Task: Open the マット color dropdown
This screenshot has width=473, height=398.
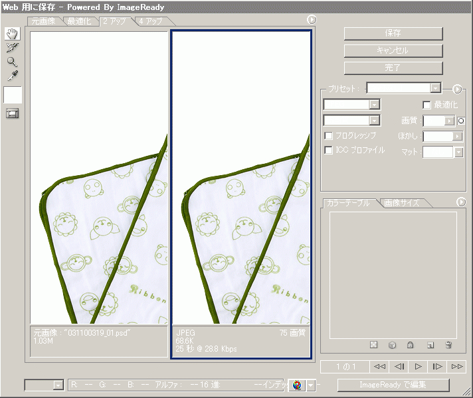Action: pos(458,152)
